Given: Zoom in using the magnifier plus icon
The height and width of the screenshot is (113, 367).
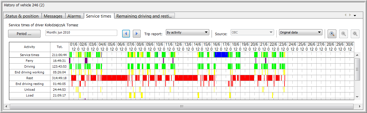Looking at the screenshot, I should click(332, 34).
